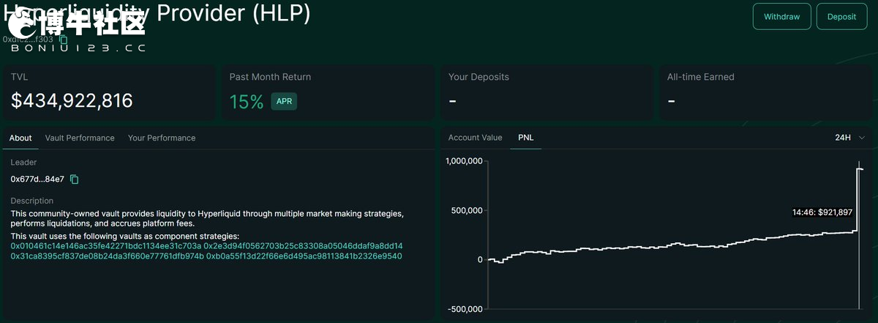Click the Withdraw button
The height and width of the screenshot is (323, 878).
tap(781, 16)
